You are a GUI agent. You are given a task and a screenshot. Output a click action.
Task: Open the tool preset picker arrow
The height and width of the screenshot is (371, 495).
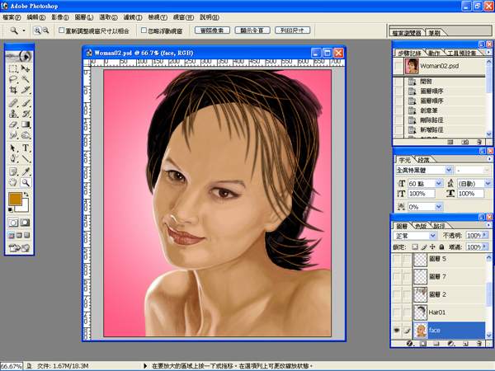click(x=24, y=31)
